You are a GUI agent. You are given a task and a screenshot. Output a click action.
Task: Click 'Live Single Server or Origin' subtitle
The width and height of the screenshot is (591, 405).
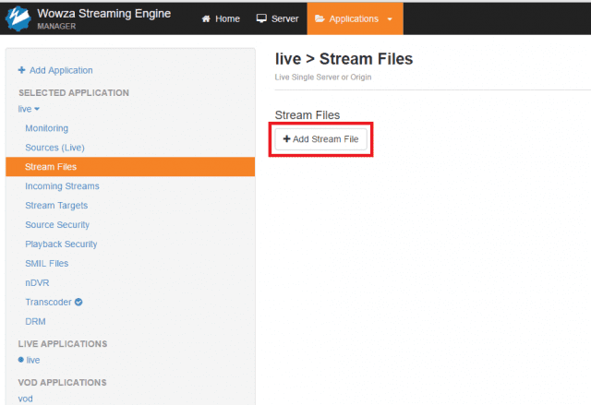tap(323, 77)
